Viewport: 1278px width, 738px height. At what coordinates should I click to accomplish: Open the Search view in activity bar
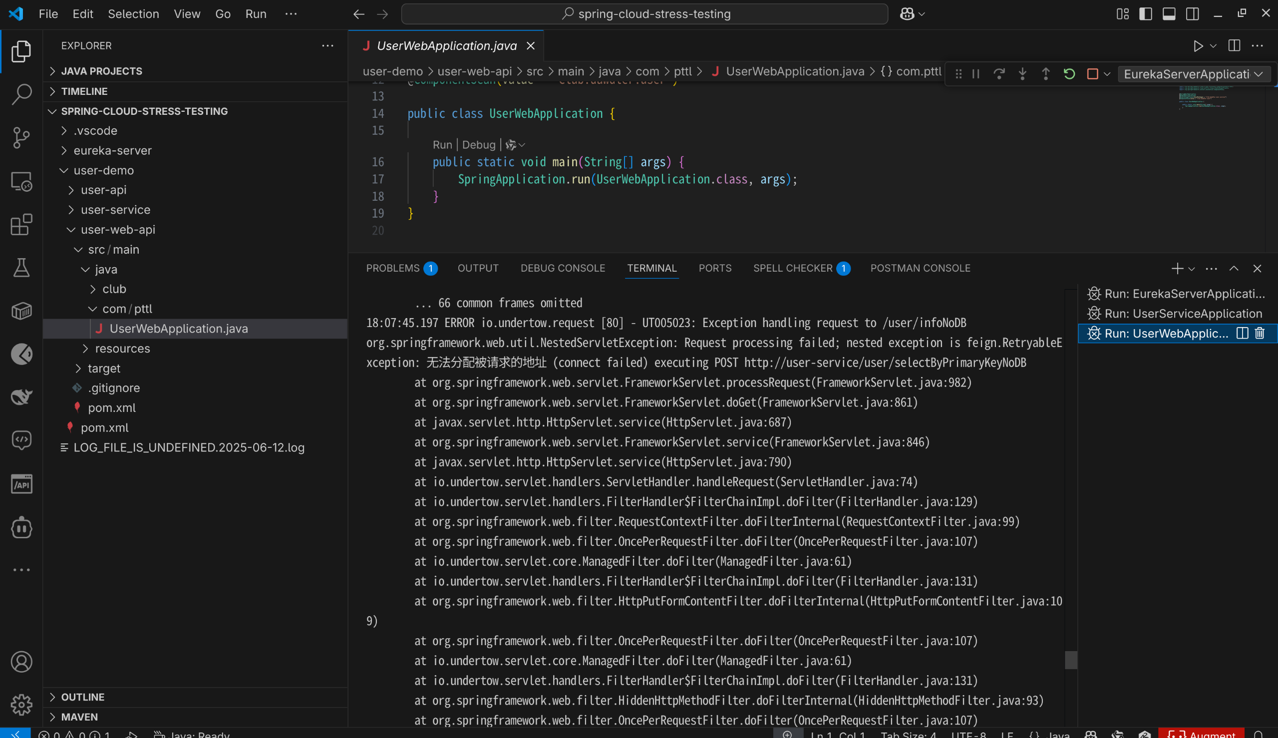coord(21,94)
